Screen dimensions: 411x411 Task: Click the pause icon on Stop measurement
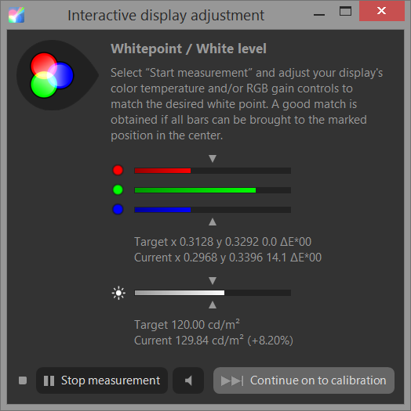point(49,380)
